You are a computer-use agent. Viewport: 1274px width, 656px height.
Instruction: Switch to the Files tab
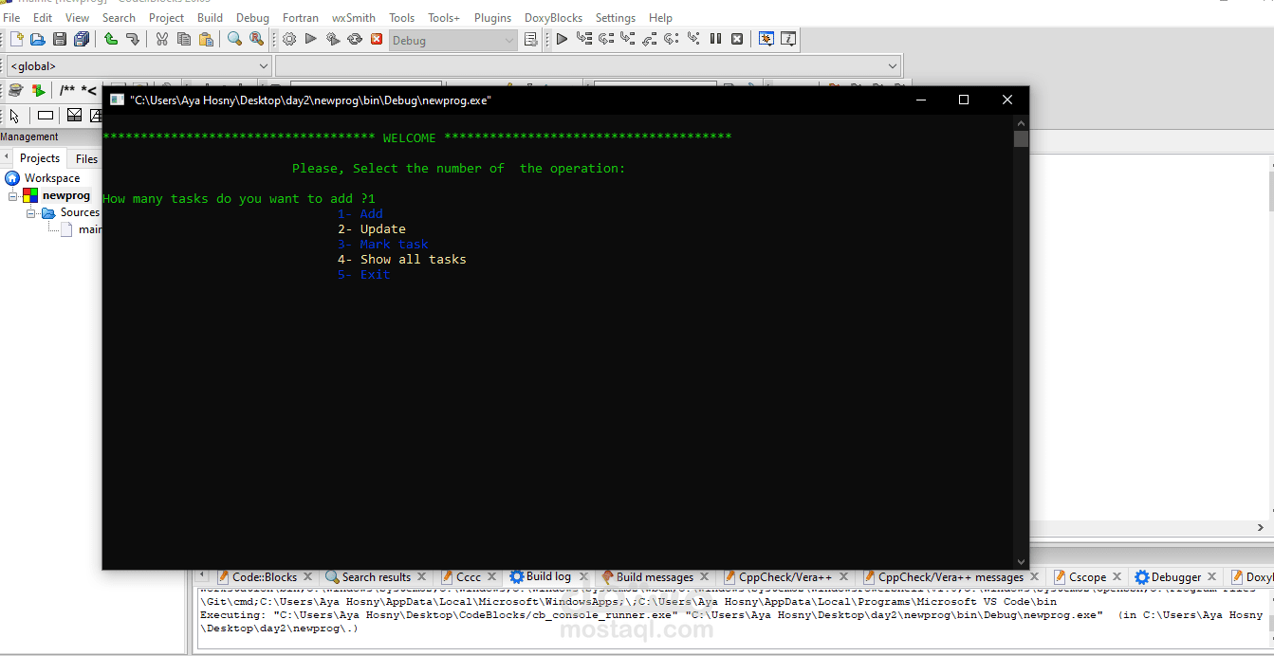[86, 158]
